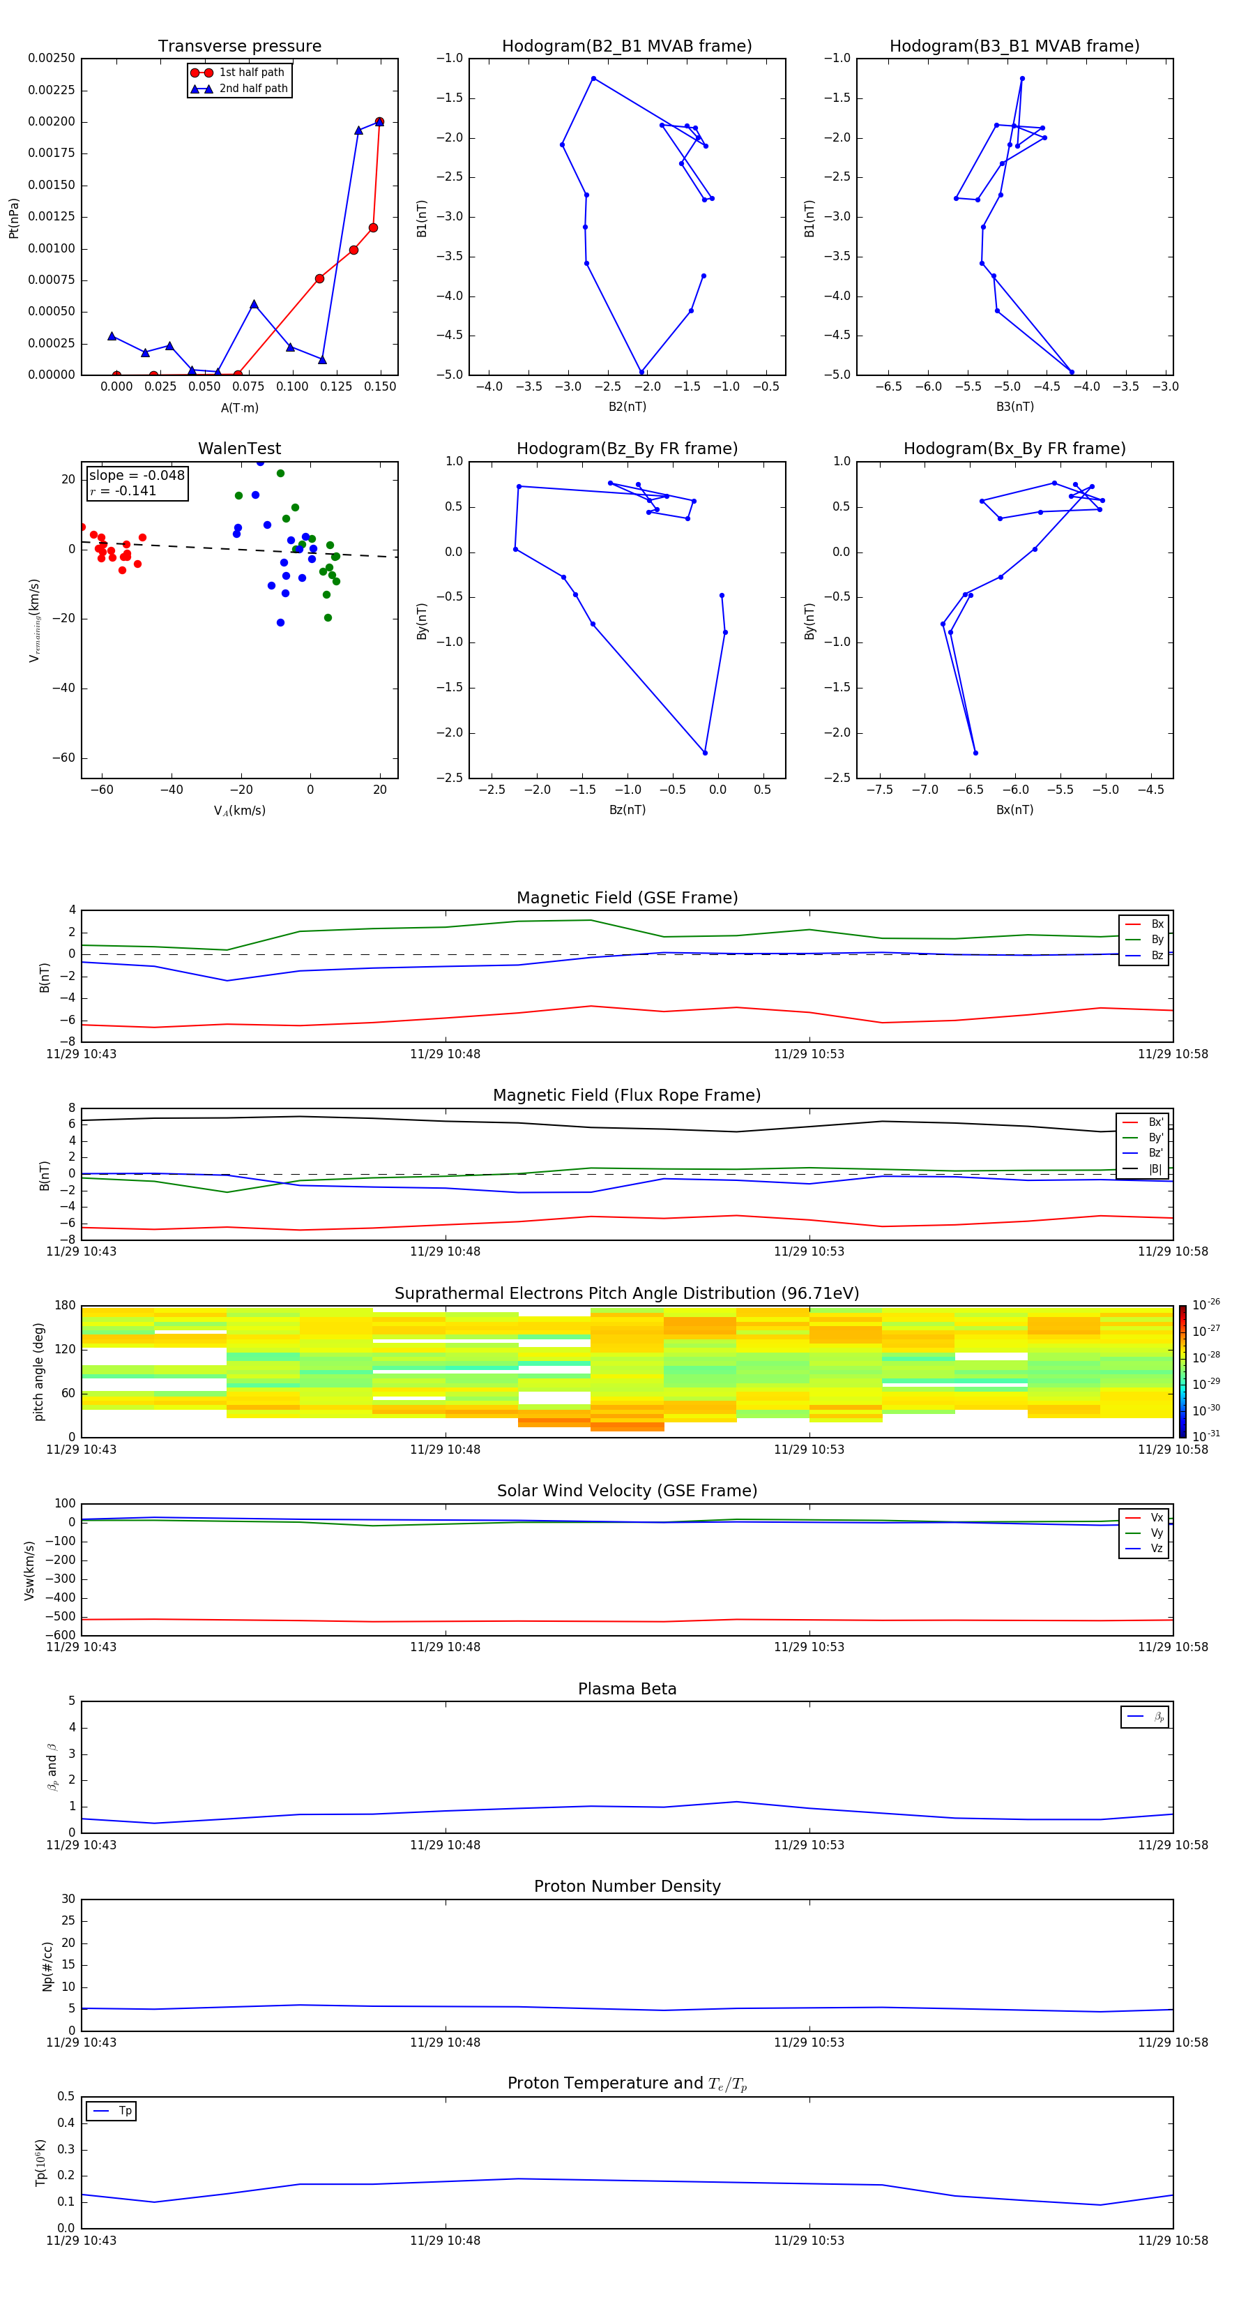Select the |B| legend entry
1255x2302 pixels.
tap(1143, 1169)
